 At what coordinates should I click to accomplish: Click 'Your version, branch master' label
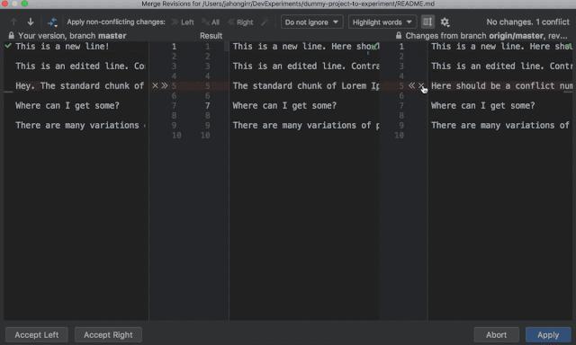click(x=72, y=36)
